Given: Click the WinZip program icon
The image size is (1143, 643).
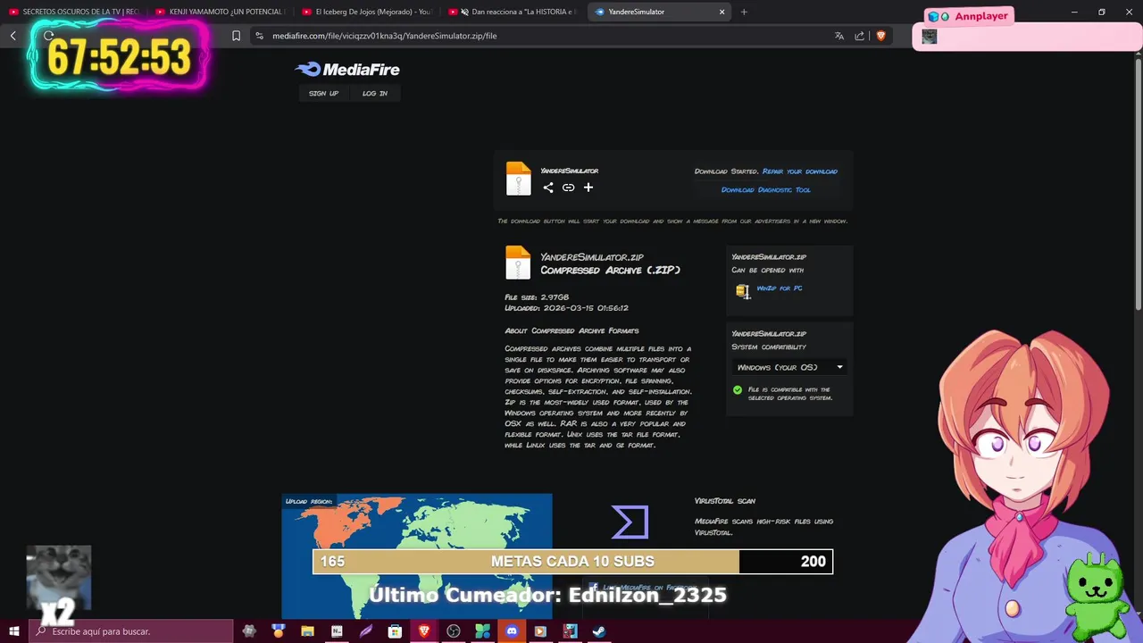Looking at the screenshot, I should point(742,290).
